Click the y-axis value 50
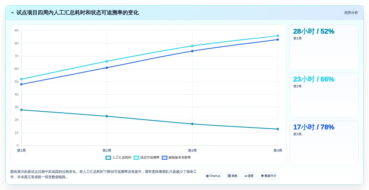 [x=16, y=82]
